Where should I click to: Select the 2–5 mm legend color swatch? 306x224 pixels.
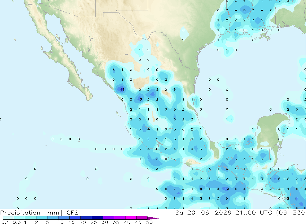[42, 218]
